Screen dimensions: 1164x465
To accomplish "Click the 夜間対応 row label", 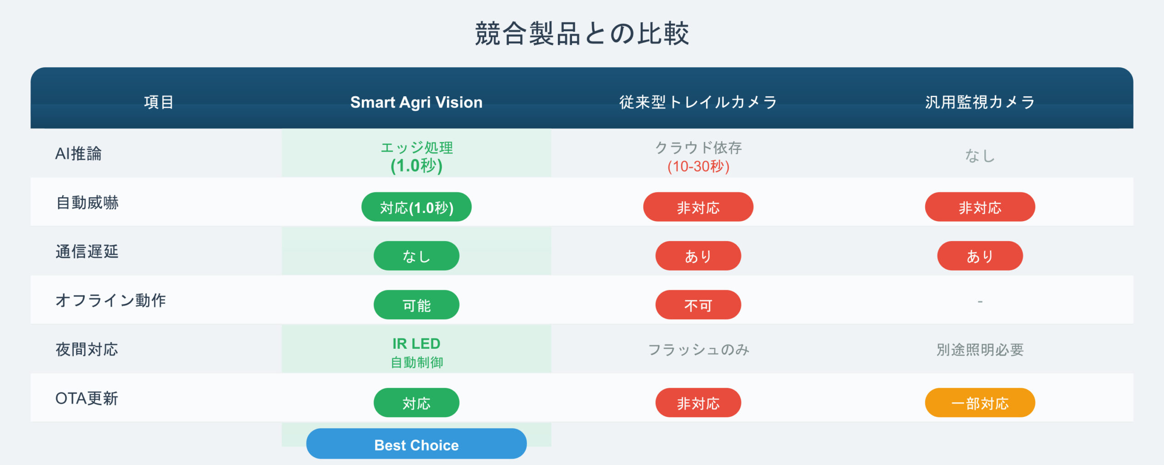I will pos(87,349).
